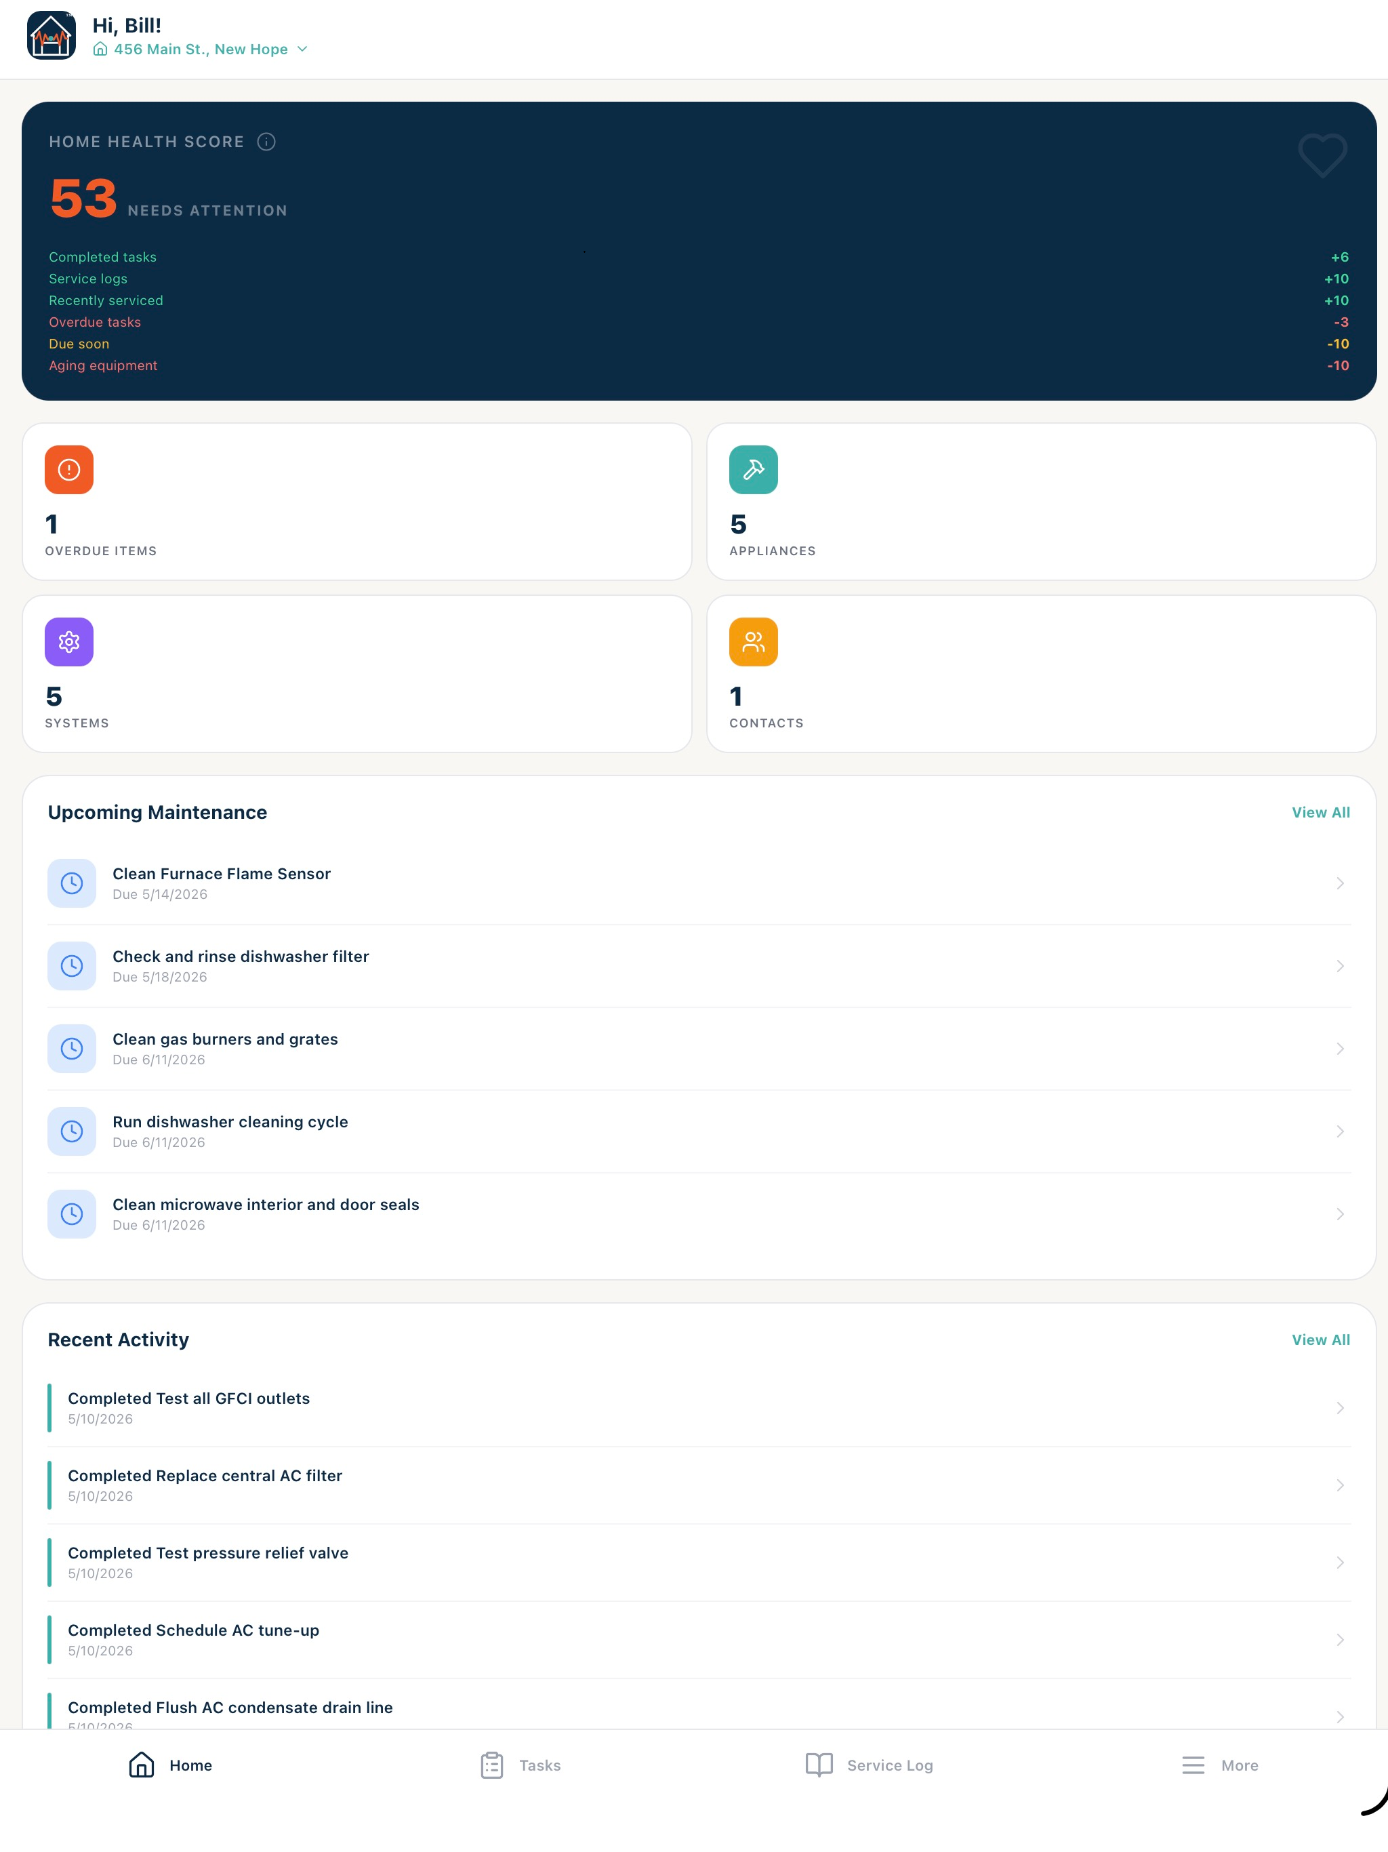Click the heart icon in score card
1388x1852 pixels.
tap(1322, 156)
